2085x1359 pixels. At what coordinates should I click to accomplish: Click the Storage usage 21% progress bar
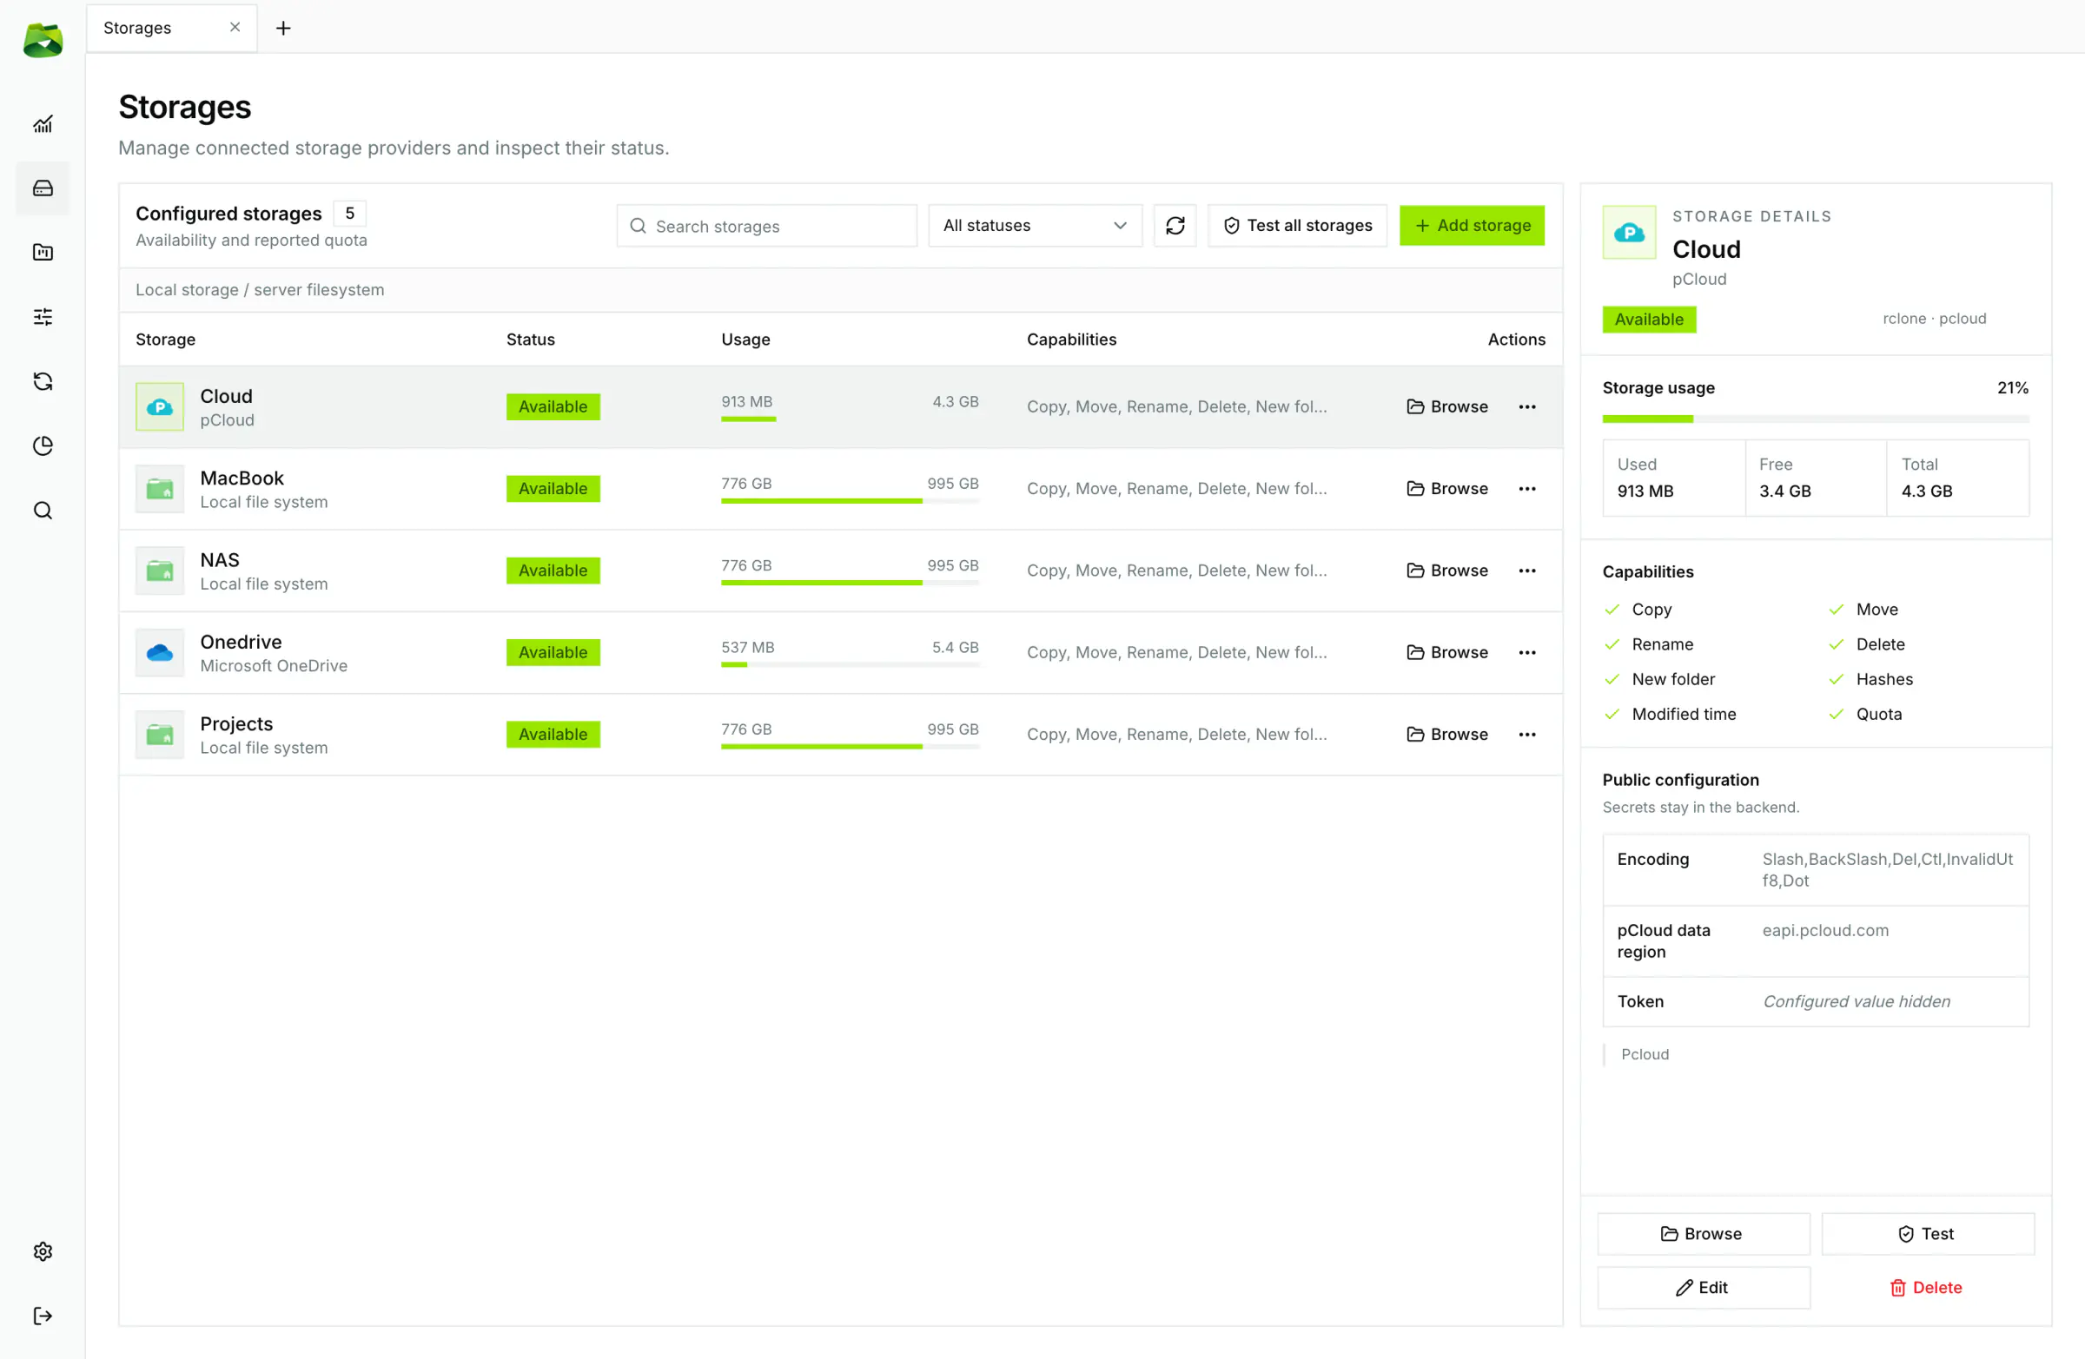[1815, 419]
